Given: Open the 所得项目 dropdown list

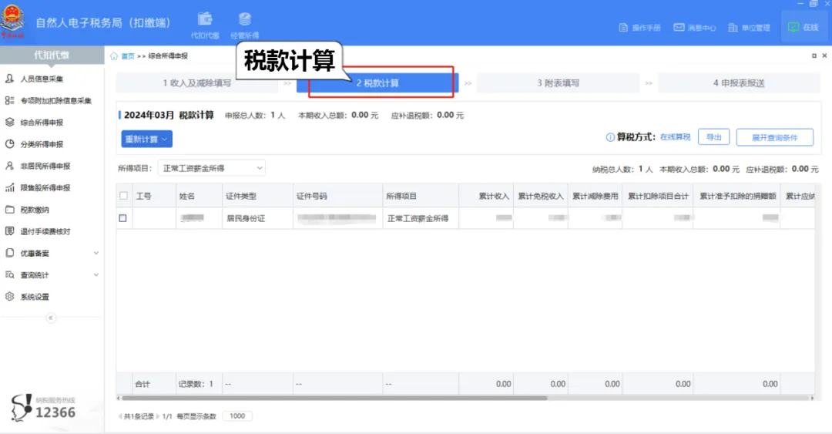Looking at the screenshot, I should pyautogui.click(x=212, y=168).
